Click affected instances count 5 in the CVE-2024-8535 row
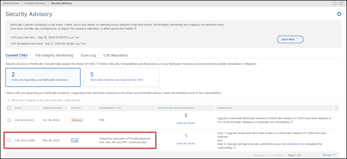 [x=186, y=116]
